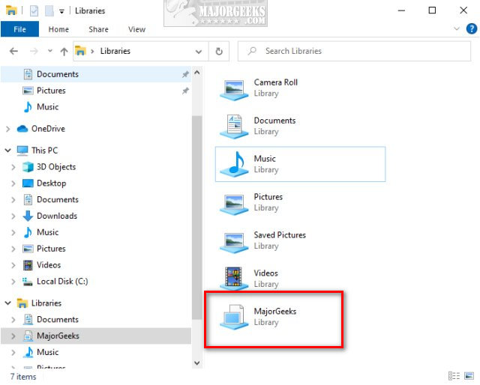Switch to the Home ribbon tab

pyautogui.click(x=58, y=29)
